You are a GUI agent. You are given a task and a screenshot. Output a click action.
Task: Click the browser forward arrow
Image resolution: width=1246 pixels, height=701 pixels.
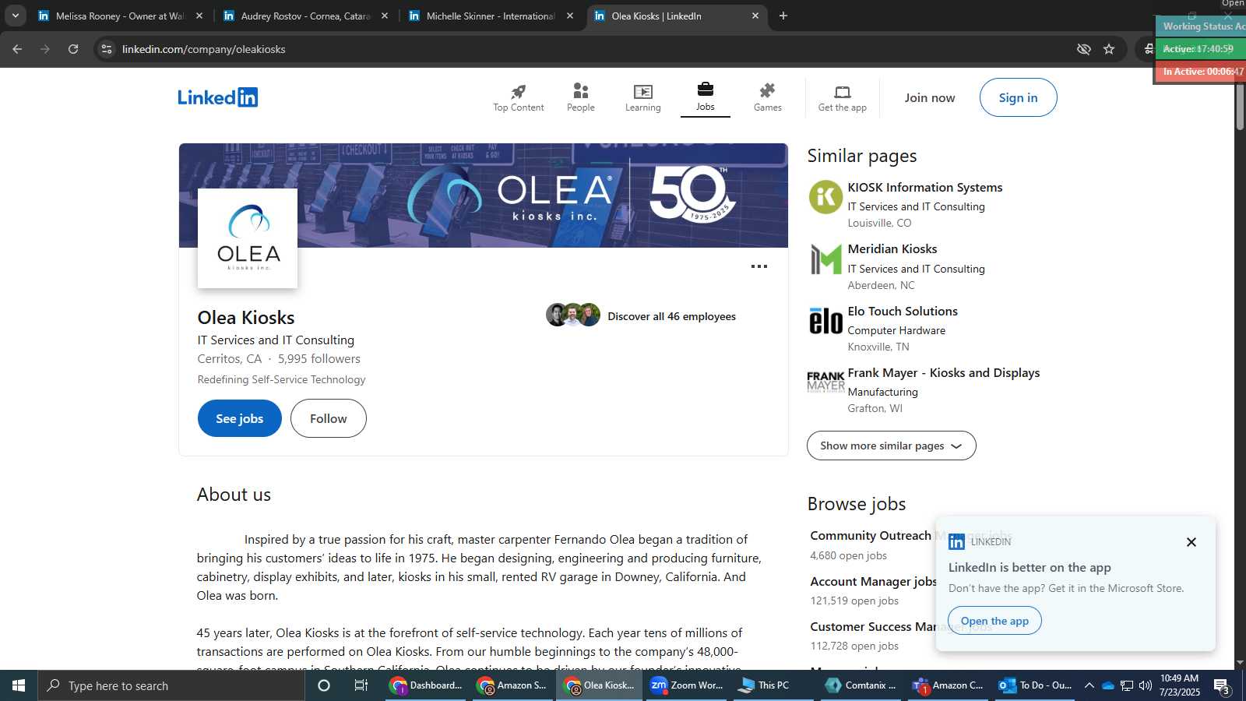(45, 49)
